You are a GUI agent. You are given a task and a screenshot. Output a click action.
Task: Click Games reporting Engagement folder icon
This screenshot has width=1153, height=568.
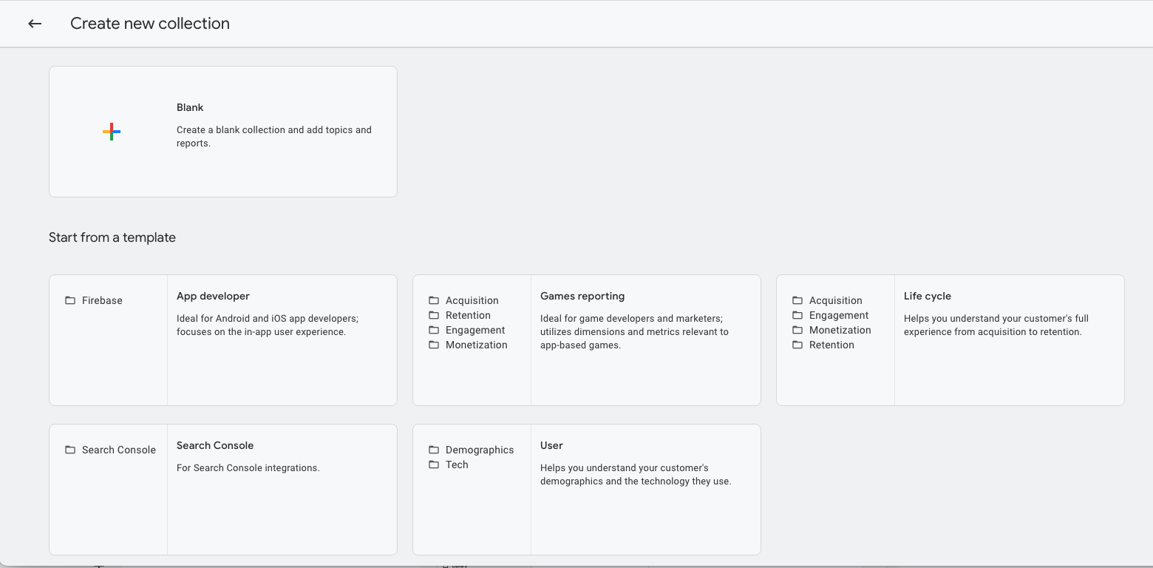coord(434,330)
